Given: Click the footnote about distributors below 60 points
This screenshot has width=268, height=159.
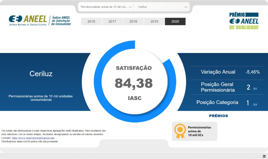Looking at the screenshot, I should point(30,142).
